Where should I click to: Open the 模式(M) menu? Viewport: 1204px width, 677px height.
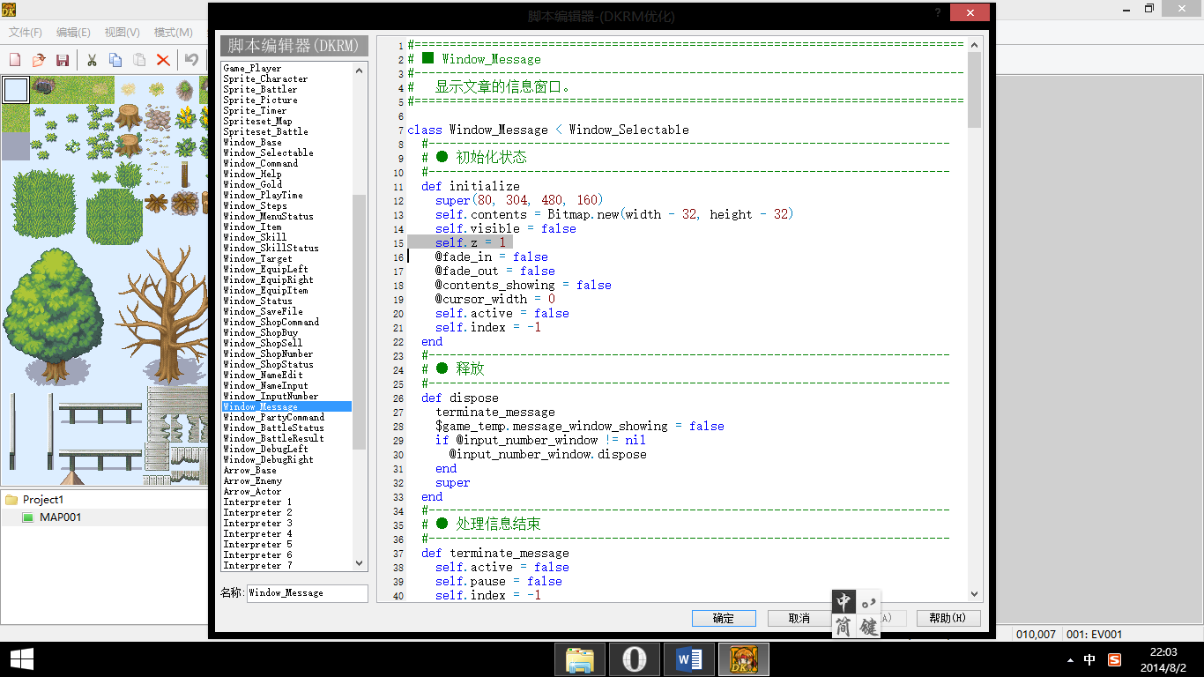(x=173, y=33)
